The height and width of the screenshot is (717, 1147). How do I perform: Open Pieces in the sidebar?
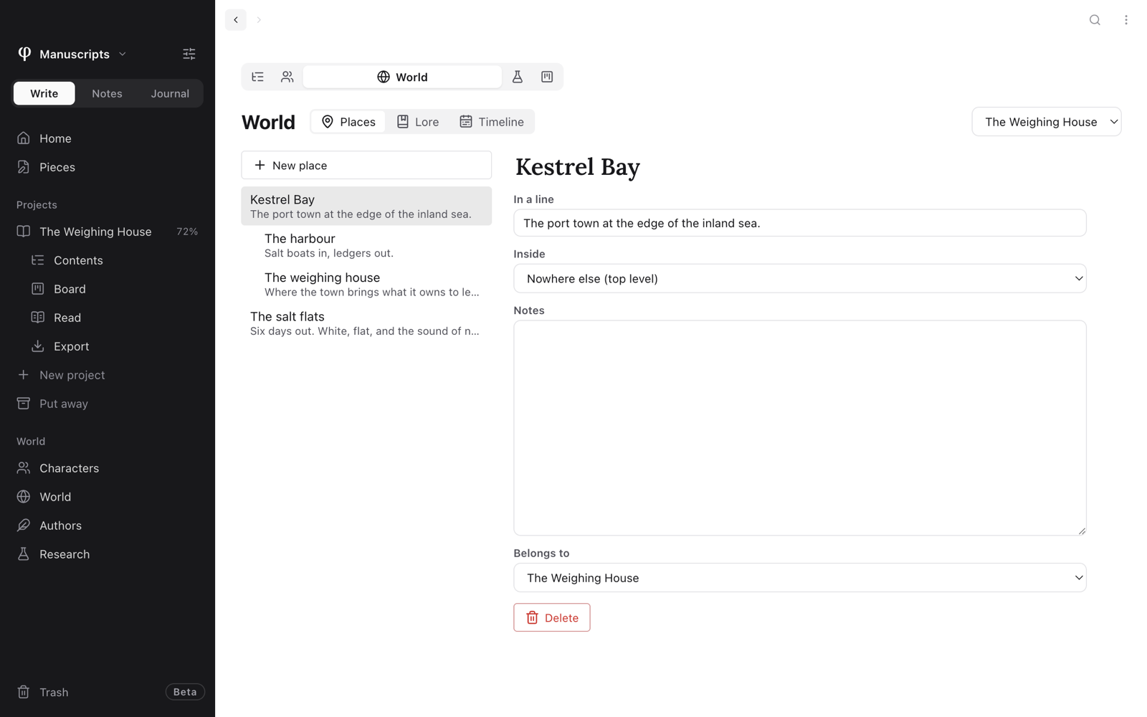[108, 167]
